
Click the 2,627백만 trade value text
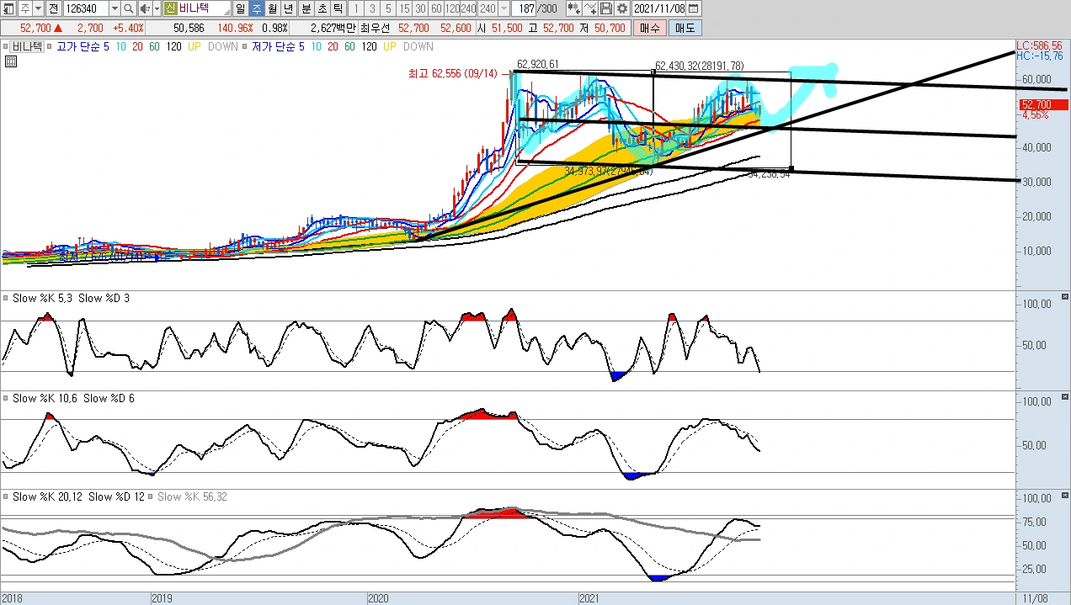(334, 28)
